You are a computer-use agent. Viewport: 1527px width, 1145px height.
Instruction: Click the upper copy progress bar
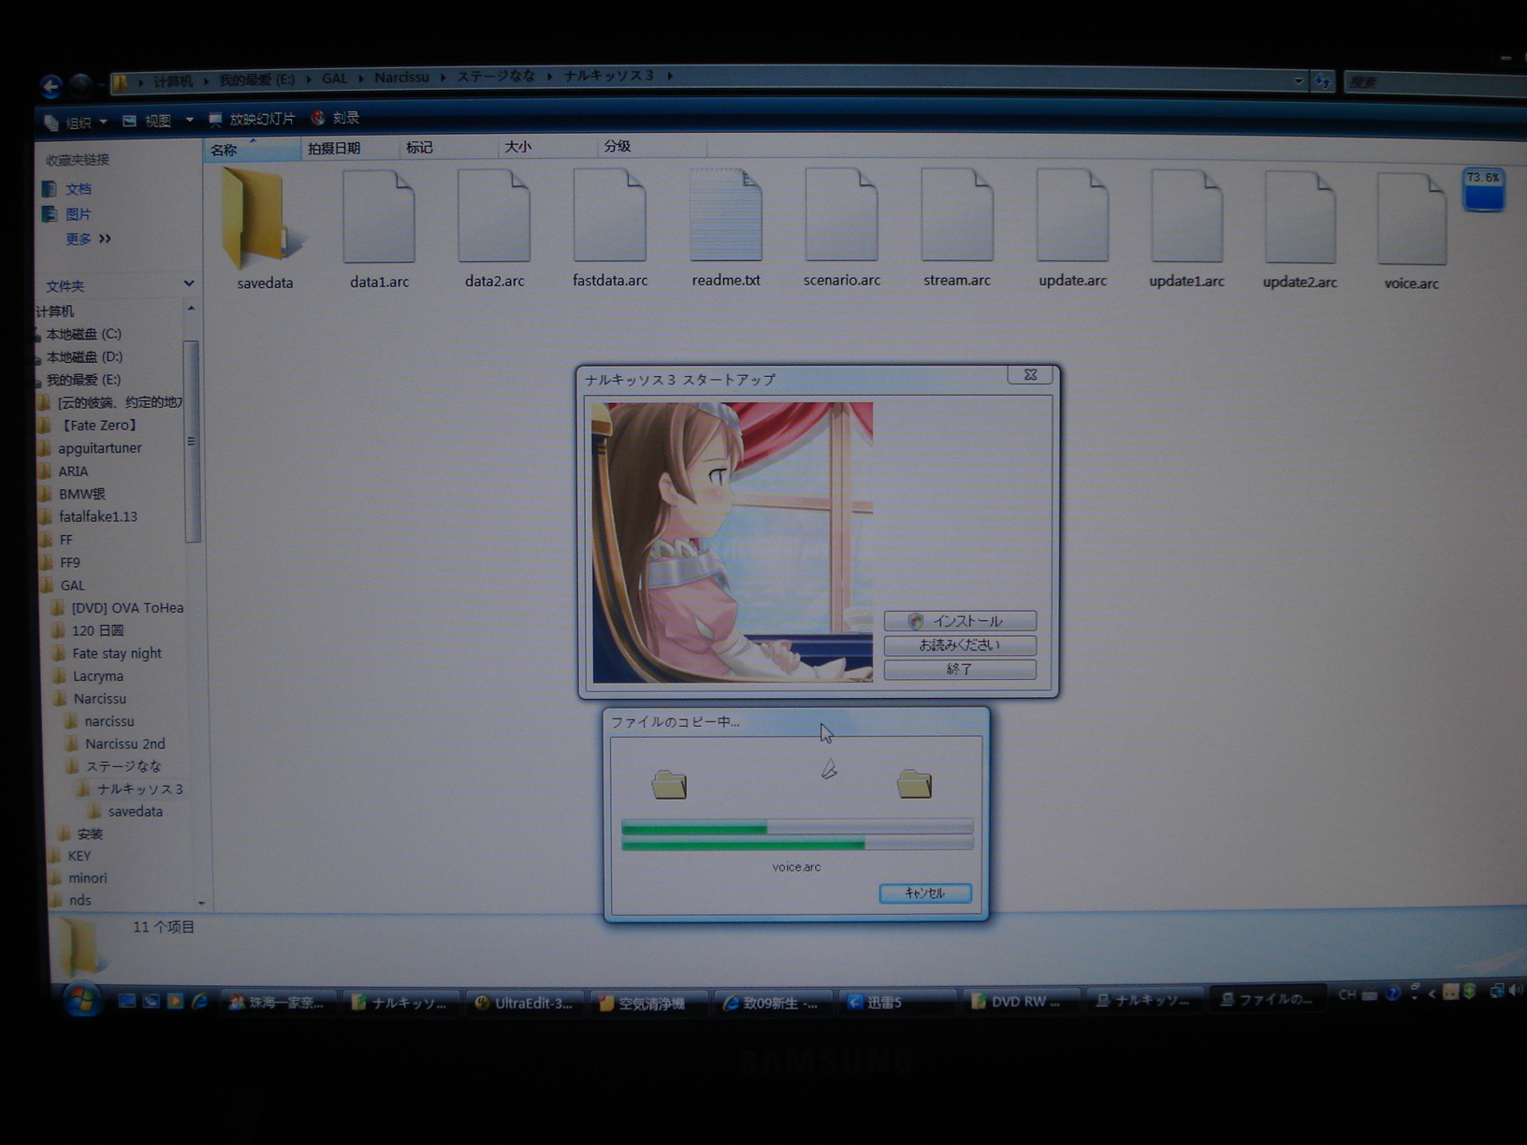pyautogui.click(x=797, y=828)
